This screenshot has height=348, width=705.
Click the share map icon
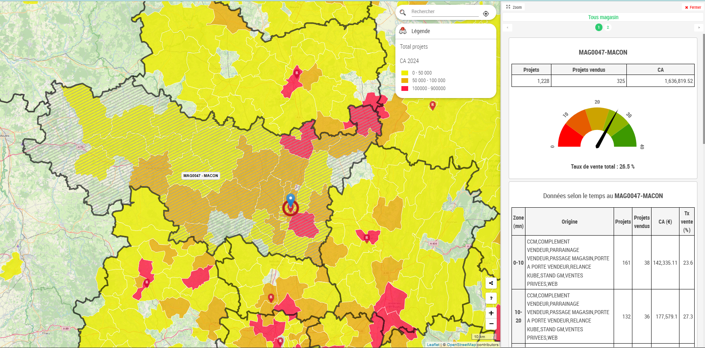(491, 283)
